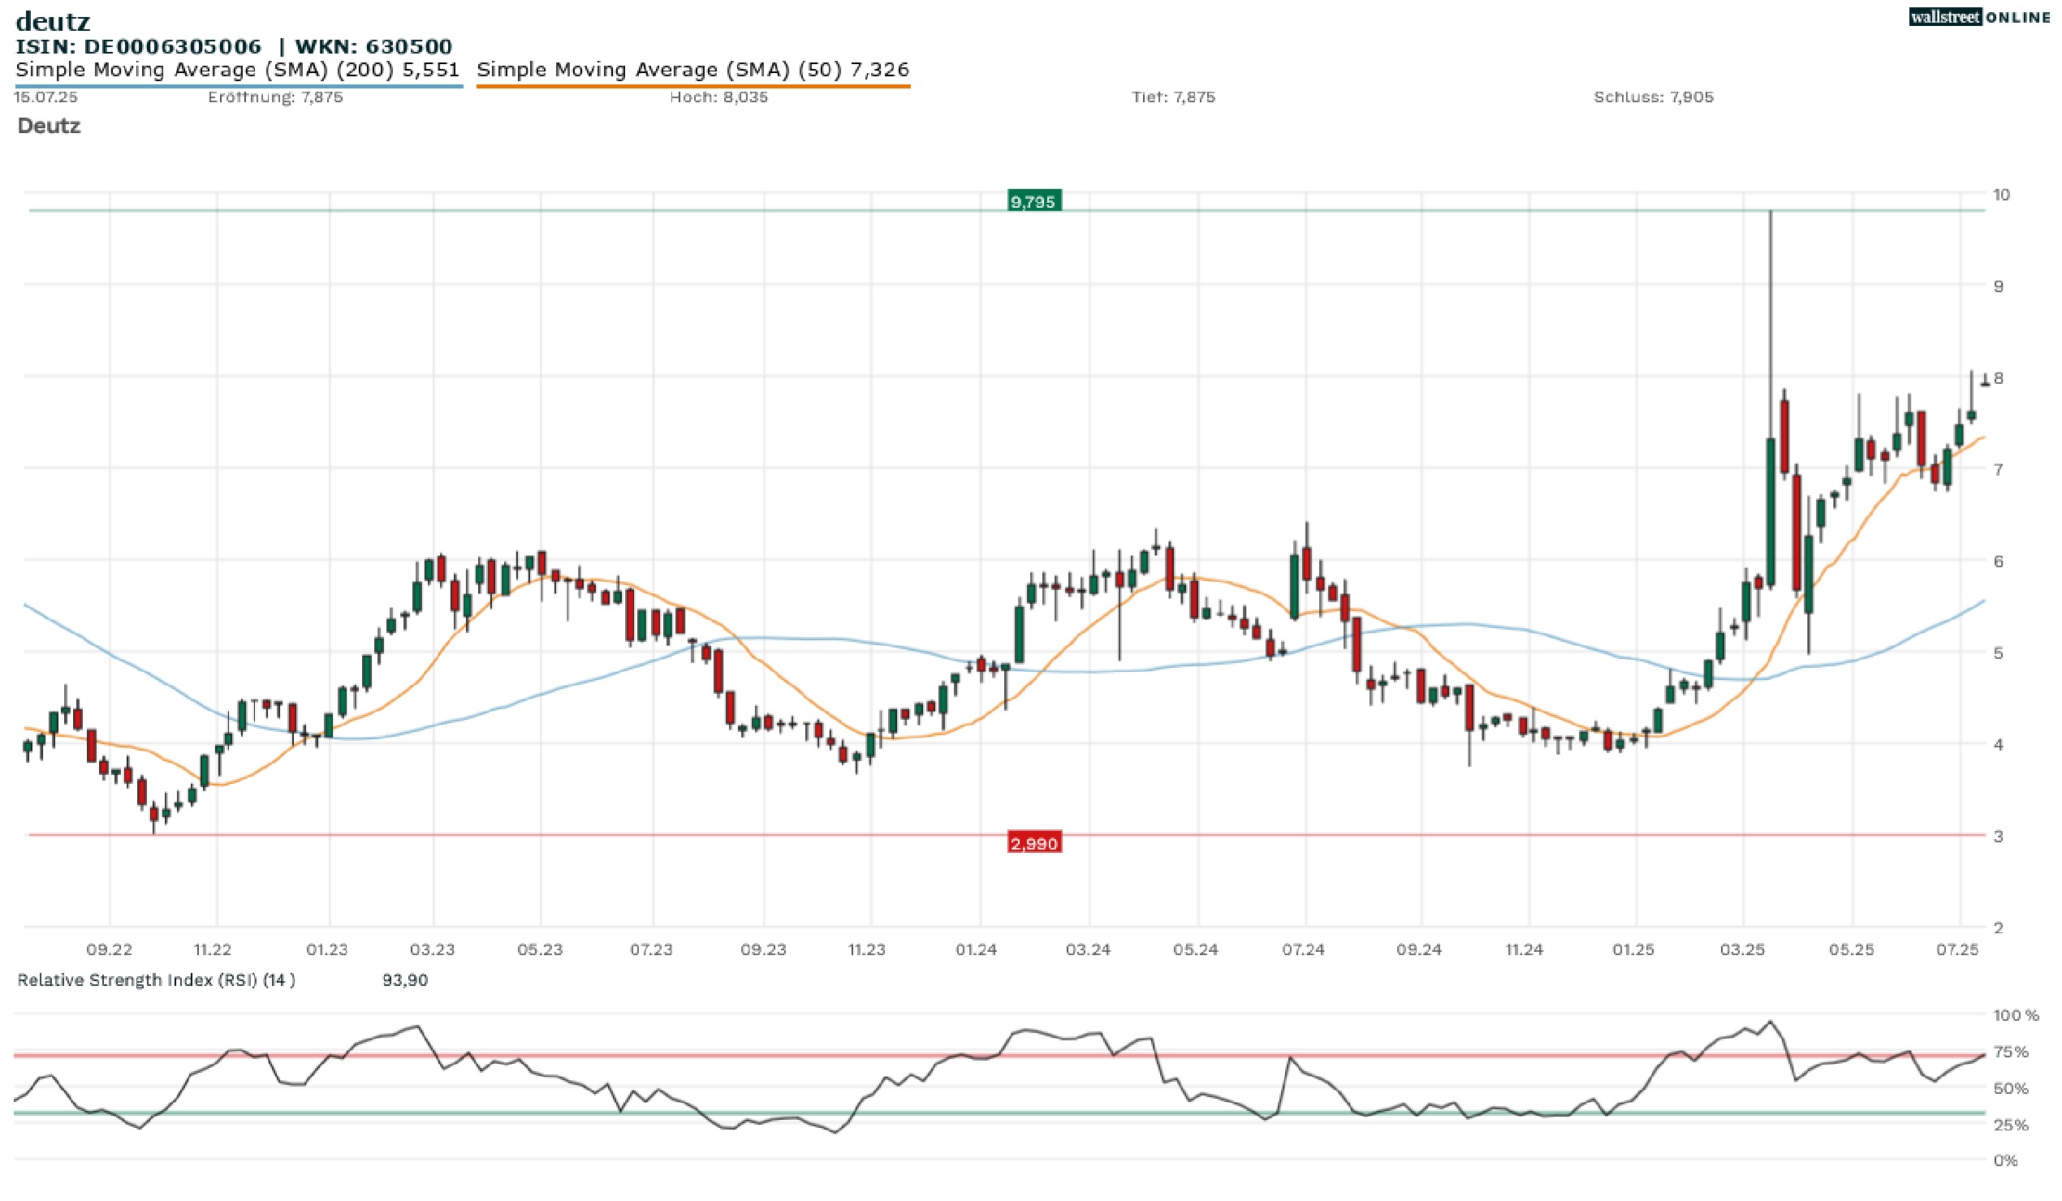Click the RSI value 93,90

coord(405,979)
